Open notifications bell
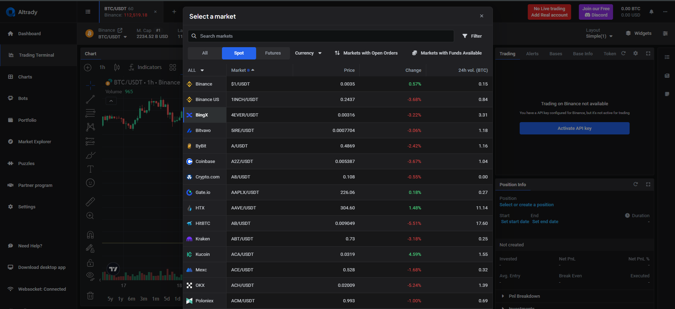 651,12
